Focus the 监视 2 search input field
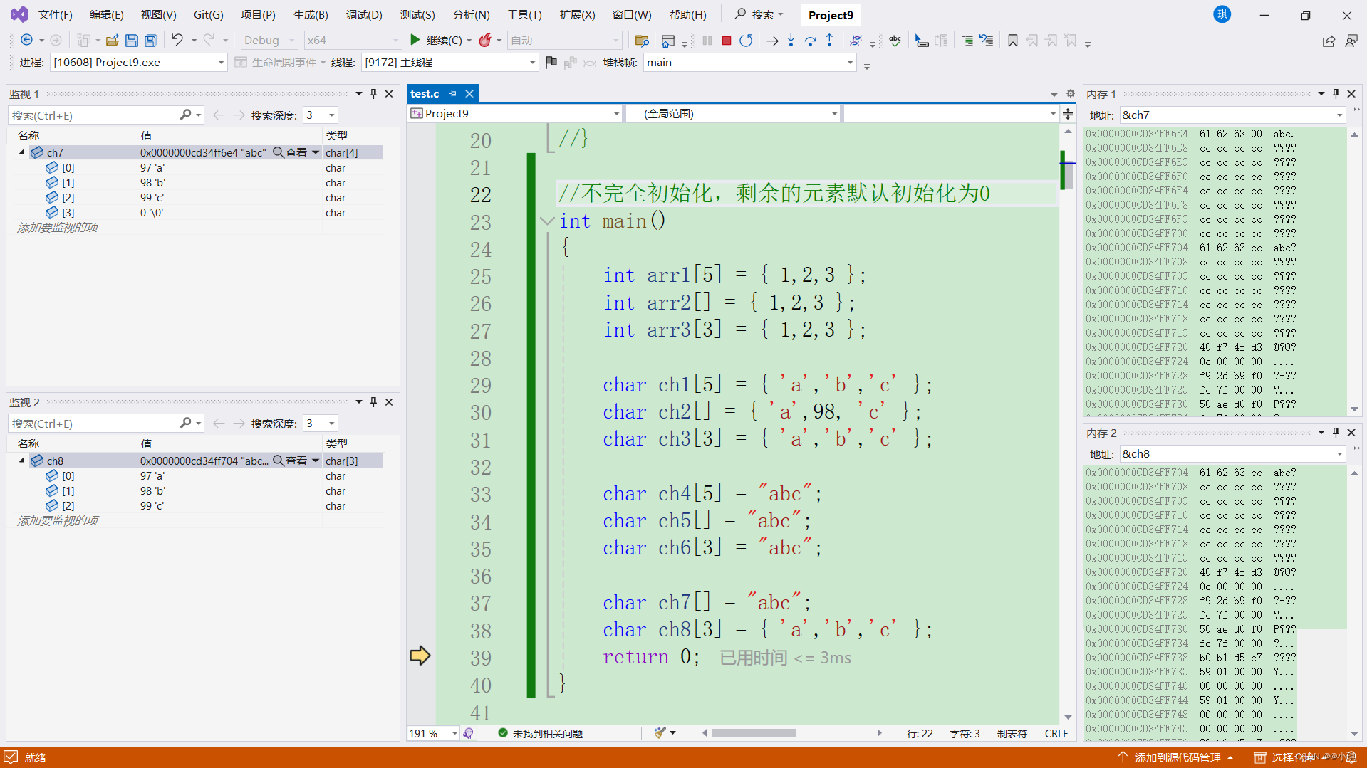1367x768 pixels. click(94, 424)
